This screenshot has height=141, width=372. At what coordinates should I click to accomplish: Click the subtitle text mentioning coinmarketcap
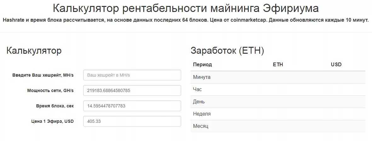click(186, 20)
